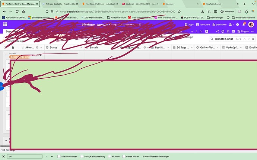257x160 pixels.
Task: Open the Plugins menu
Action: point(243,31)
